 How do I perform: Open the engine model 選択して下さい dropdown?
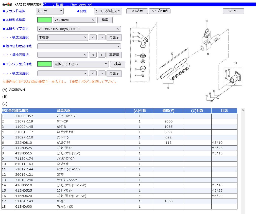tap(81, 64)
